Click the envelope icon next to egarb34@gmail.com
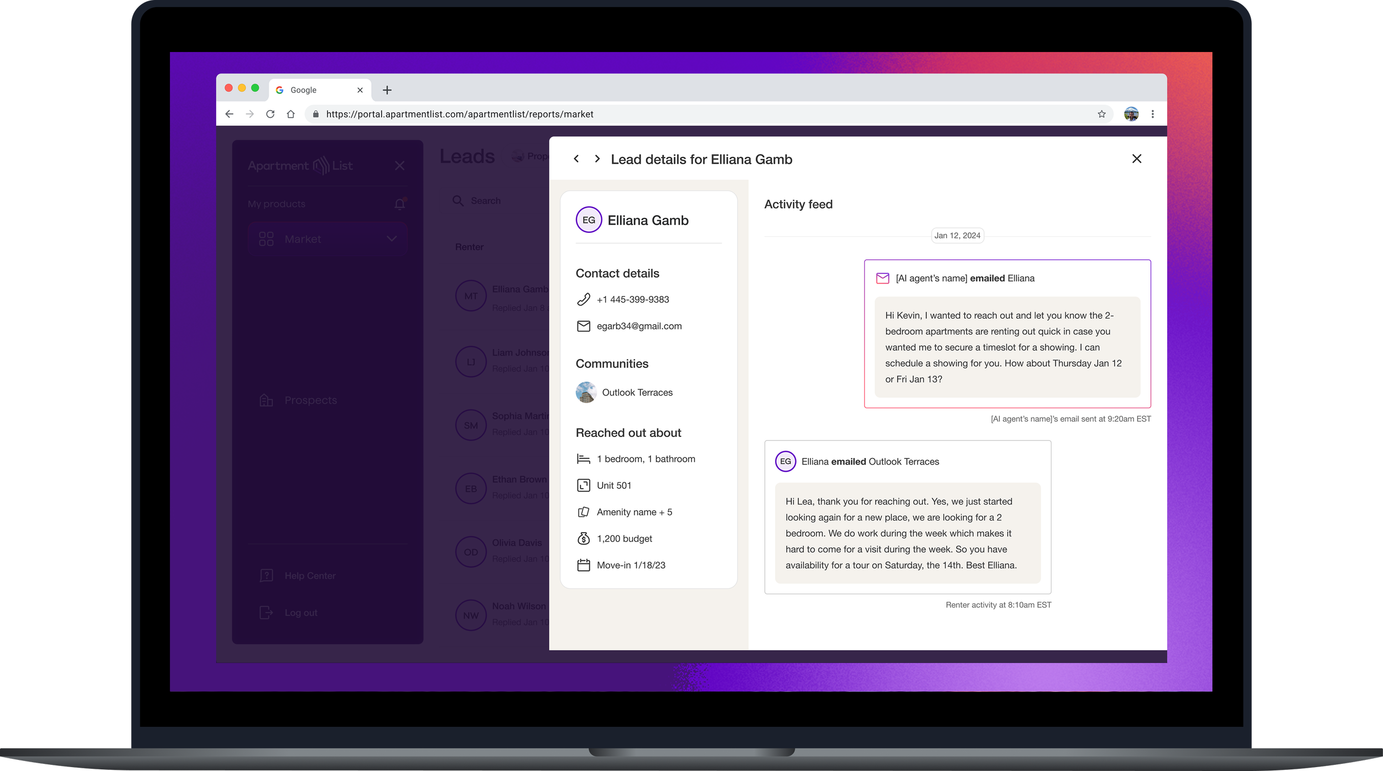 [x=583, y=326]
